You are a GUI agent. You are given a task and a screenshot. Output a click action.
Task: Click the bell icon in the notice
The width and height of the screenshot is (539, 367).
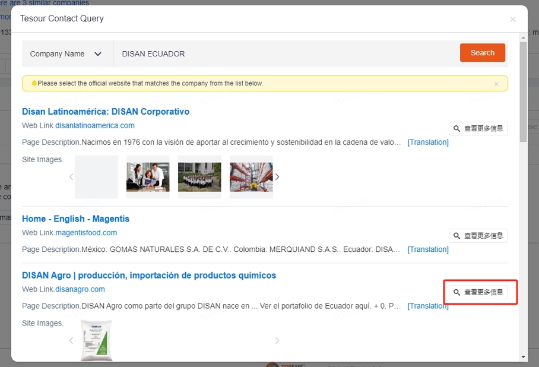pos(34,83)
